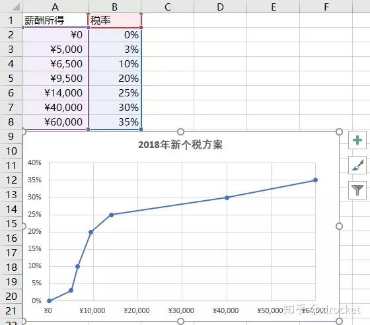
Task: Click the cell with ¥14,000
Action: point(55,92)
